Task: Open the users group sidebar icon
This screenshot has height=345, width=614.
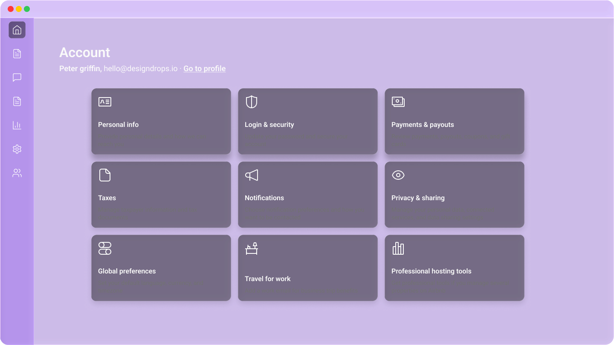Action: [x=17, y=173]
